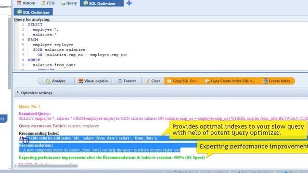This screenshot has width=308, height=173.
Task: Switch to the FEQ tab
Action: [48, 3]
